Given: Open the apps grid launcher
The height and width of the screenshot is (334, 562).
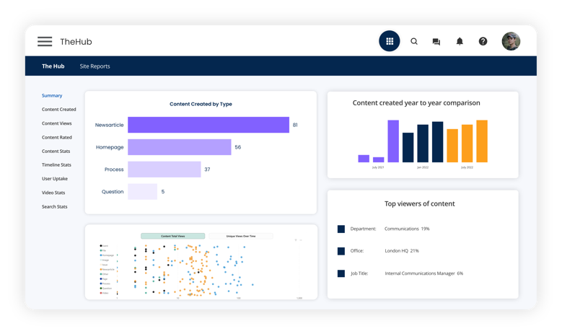Looking at the screenshot, I should (389, 41).
